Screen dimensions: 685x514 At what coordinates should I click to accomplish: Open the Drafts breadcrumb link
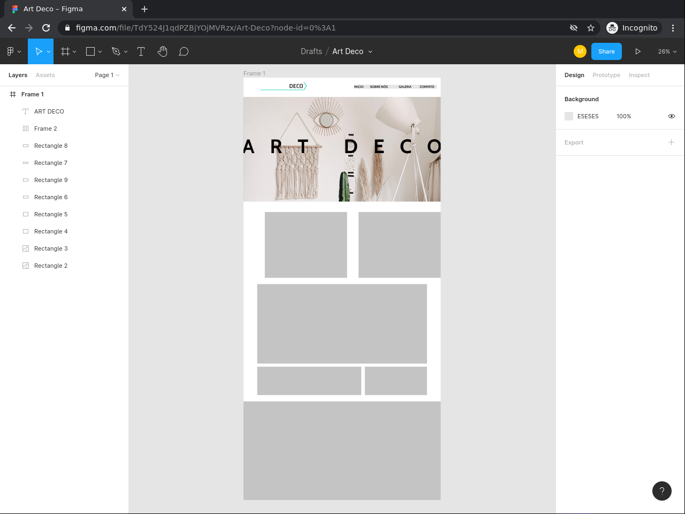coord(311,51)
